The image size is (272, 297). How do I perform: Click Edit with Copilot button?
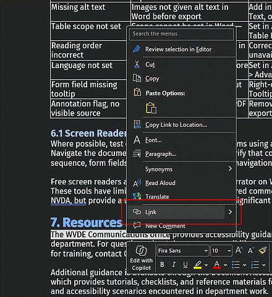[142, 258]
